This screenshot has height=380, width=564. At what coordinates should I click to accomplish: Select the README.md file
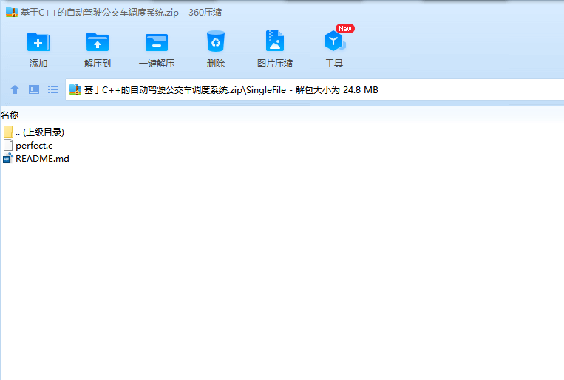36,159
